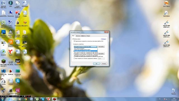
Task: Switch to Yandex browser in the taskbar
Action: [x=49, y=99]
